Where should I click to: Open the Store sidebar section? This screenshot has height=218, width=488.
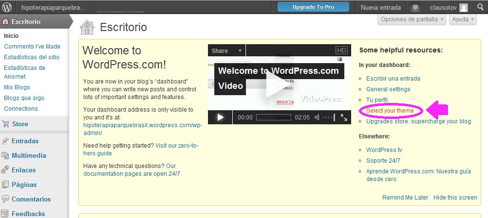click(20, 124)
